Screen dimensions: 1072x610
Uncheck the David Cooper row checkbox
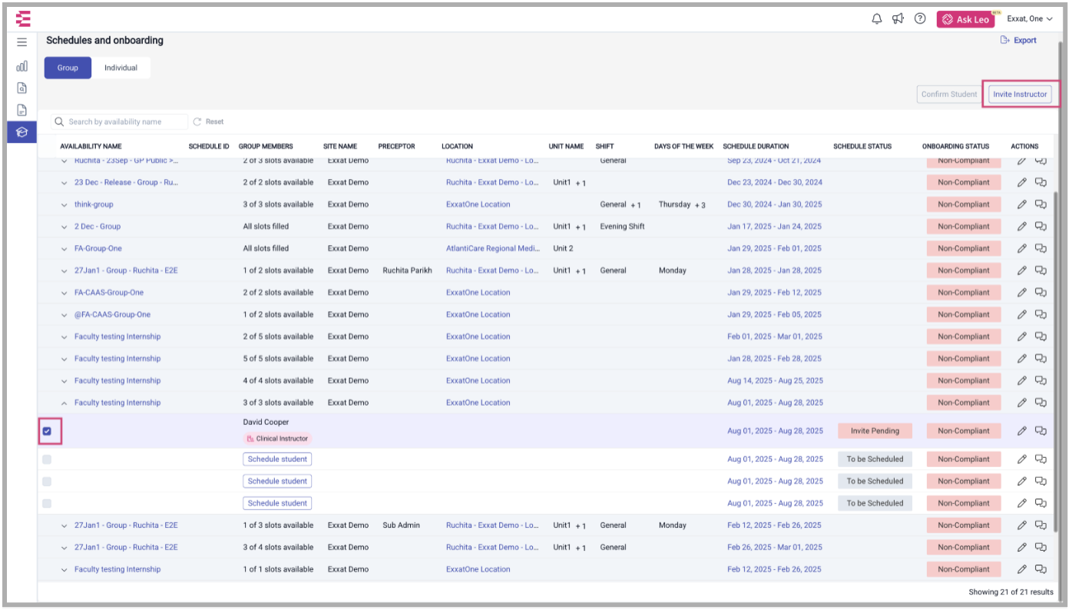coord(47,431)
